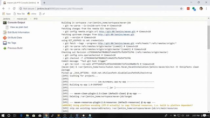Click the Not secure site info icon
210x118 pixels.
(x=21, y=9)
